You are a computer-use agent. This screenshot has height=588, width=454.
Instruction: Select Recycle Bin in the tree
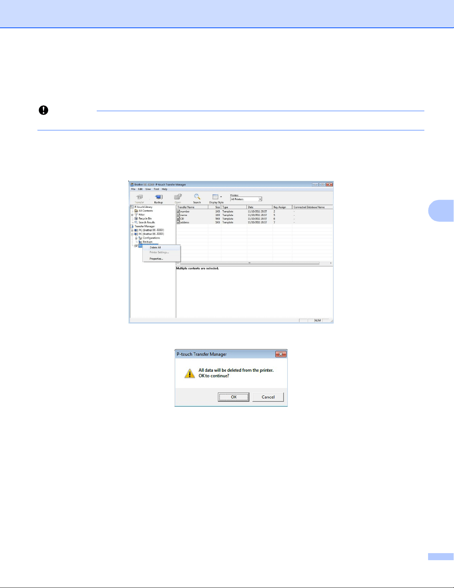(x=145, y=219)
